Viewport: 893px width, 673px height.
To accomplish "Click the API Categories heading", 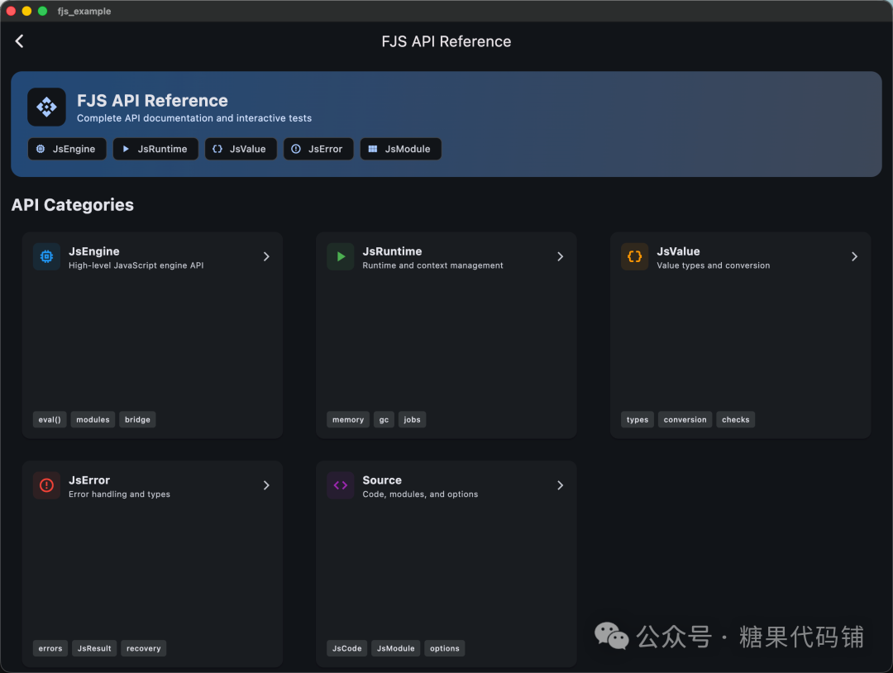I will pyautogui.click(x=72, y=205).
